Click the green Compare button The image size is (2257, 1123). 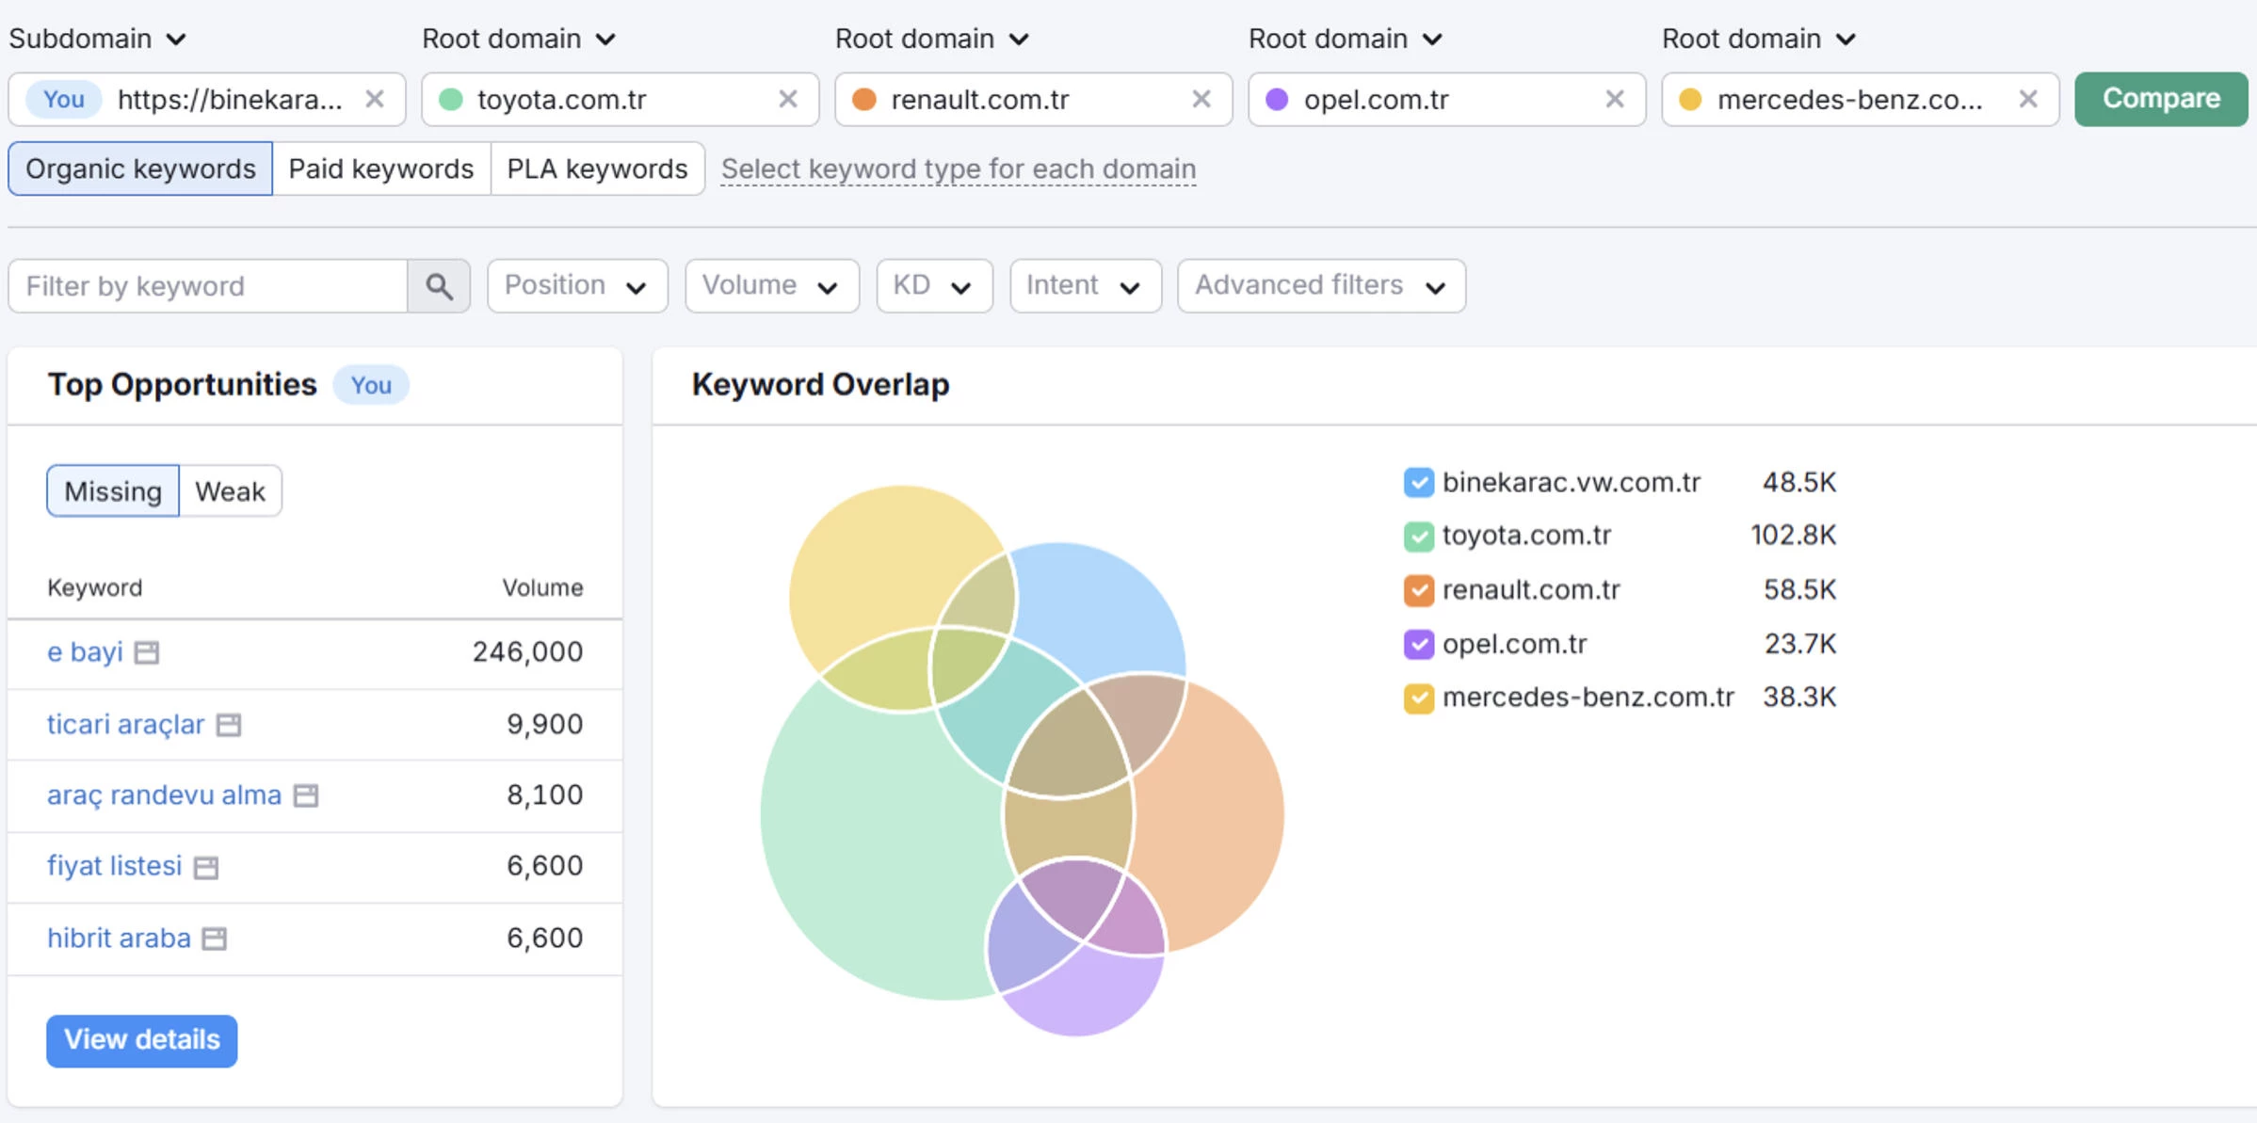click(2161, 99)
